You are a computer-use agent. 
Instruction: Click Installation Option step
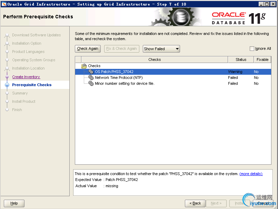point(27,43)
